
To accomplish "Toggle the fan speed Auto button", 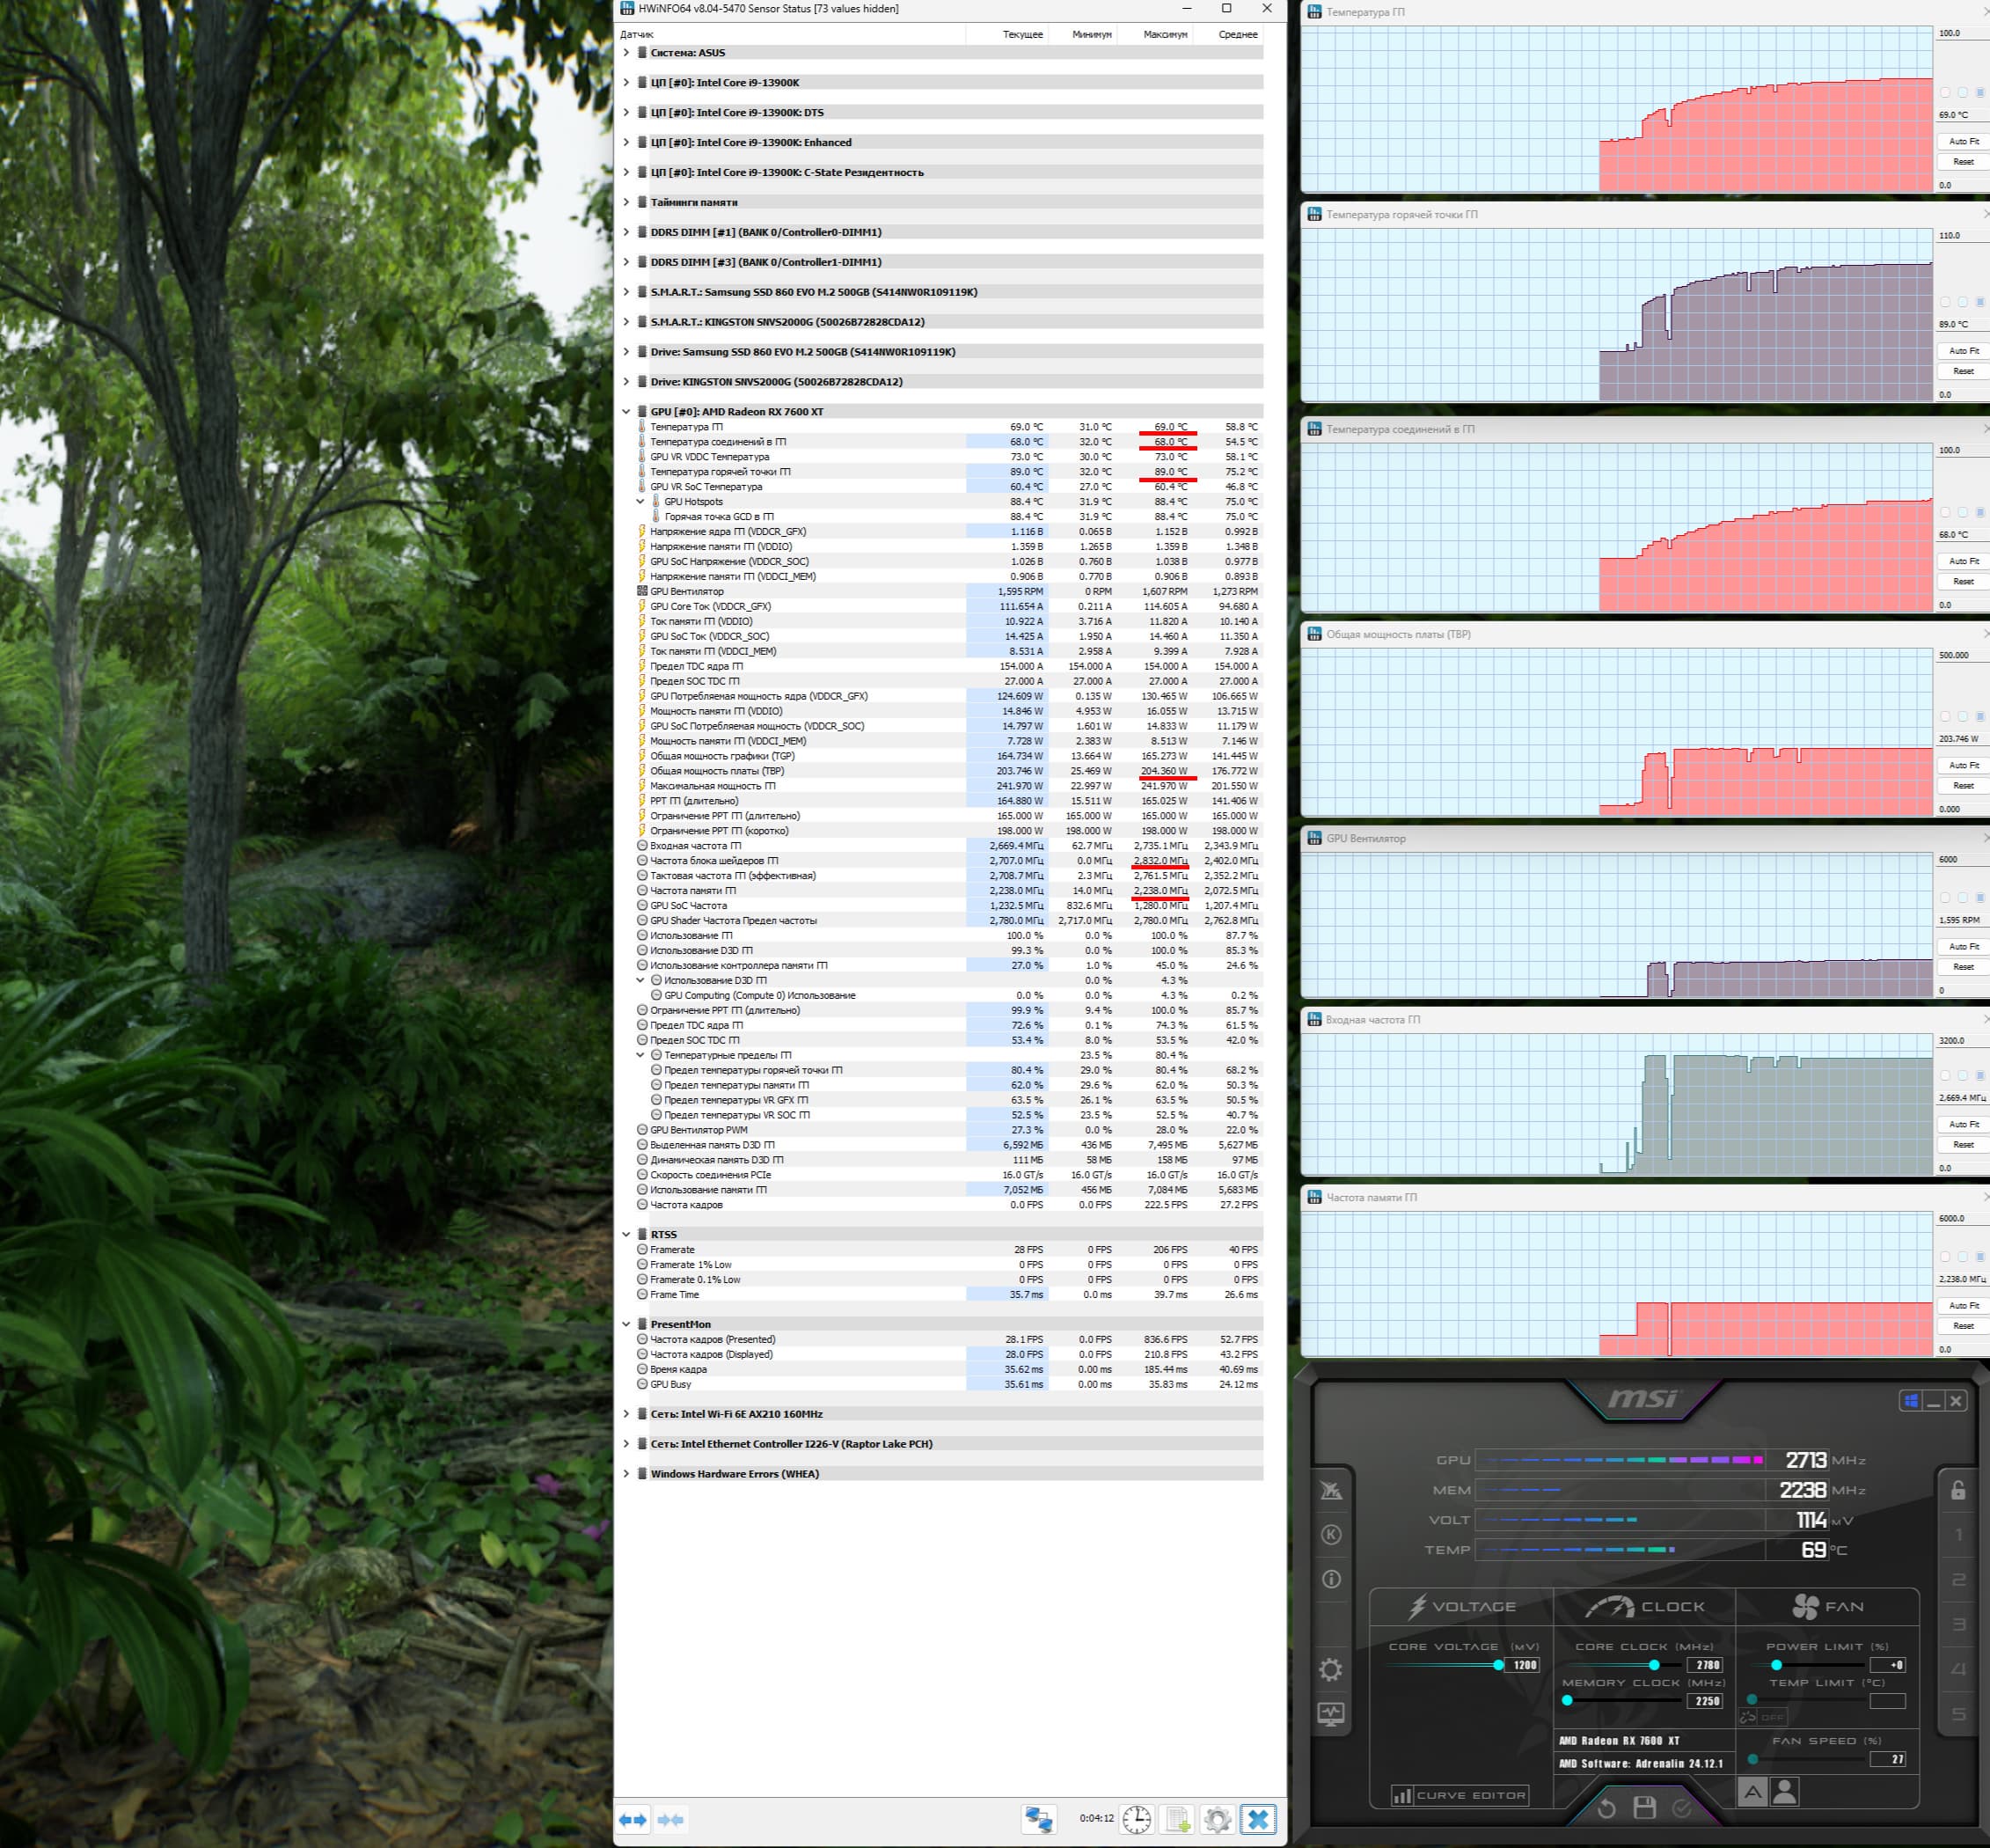I will coord(1752,1793).
